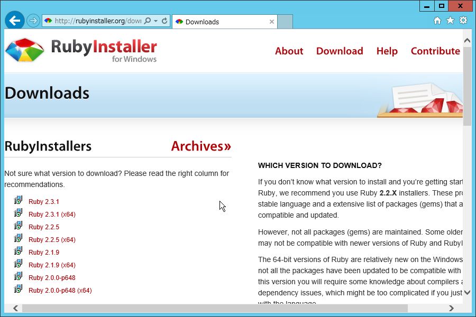The width and height of the screenshot is (476, 317).
Task: Click the search magnifier icon in address bar
Action: tap(147, 21)
